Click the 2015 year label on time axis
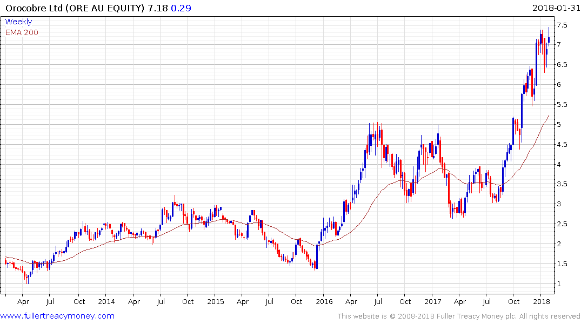Viewport: 581px width, 324px height. tap(215, 301)
